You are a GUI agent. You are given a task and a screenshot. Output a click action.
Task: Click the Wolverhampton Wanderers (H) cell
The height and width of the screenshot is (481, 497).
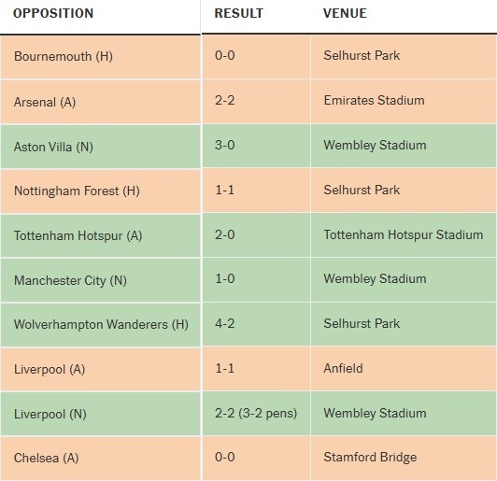(101, 325)
